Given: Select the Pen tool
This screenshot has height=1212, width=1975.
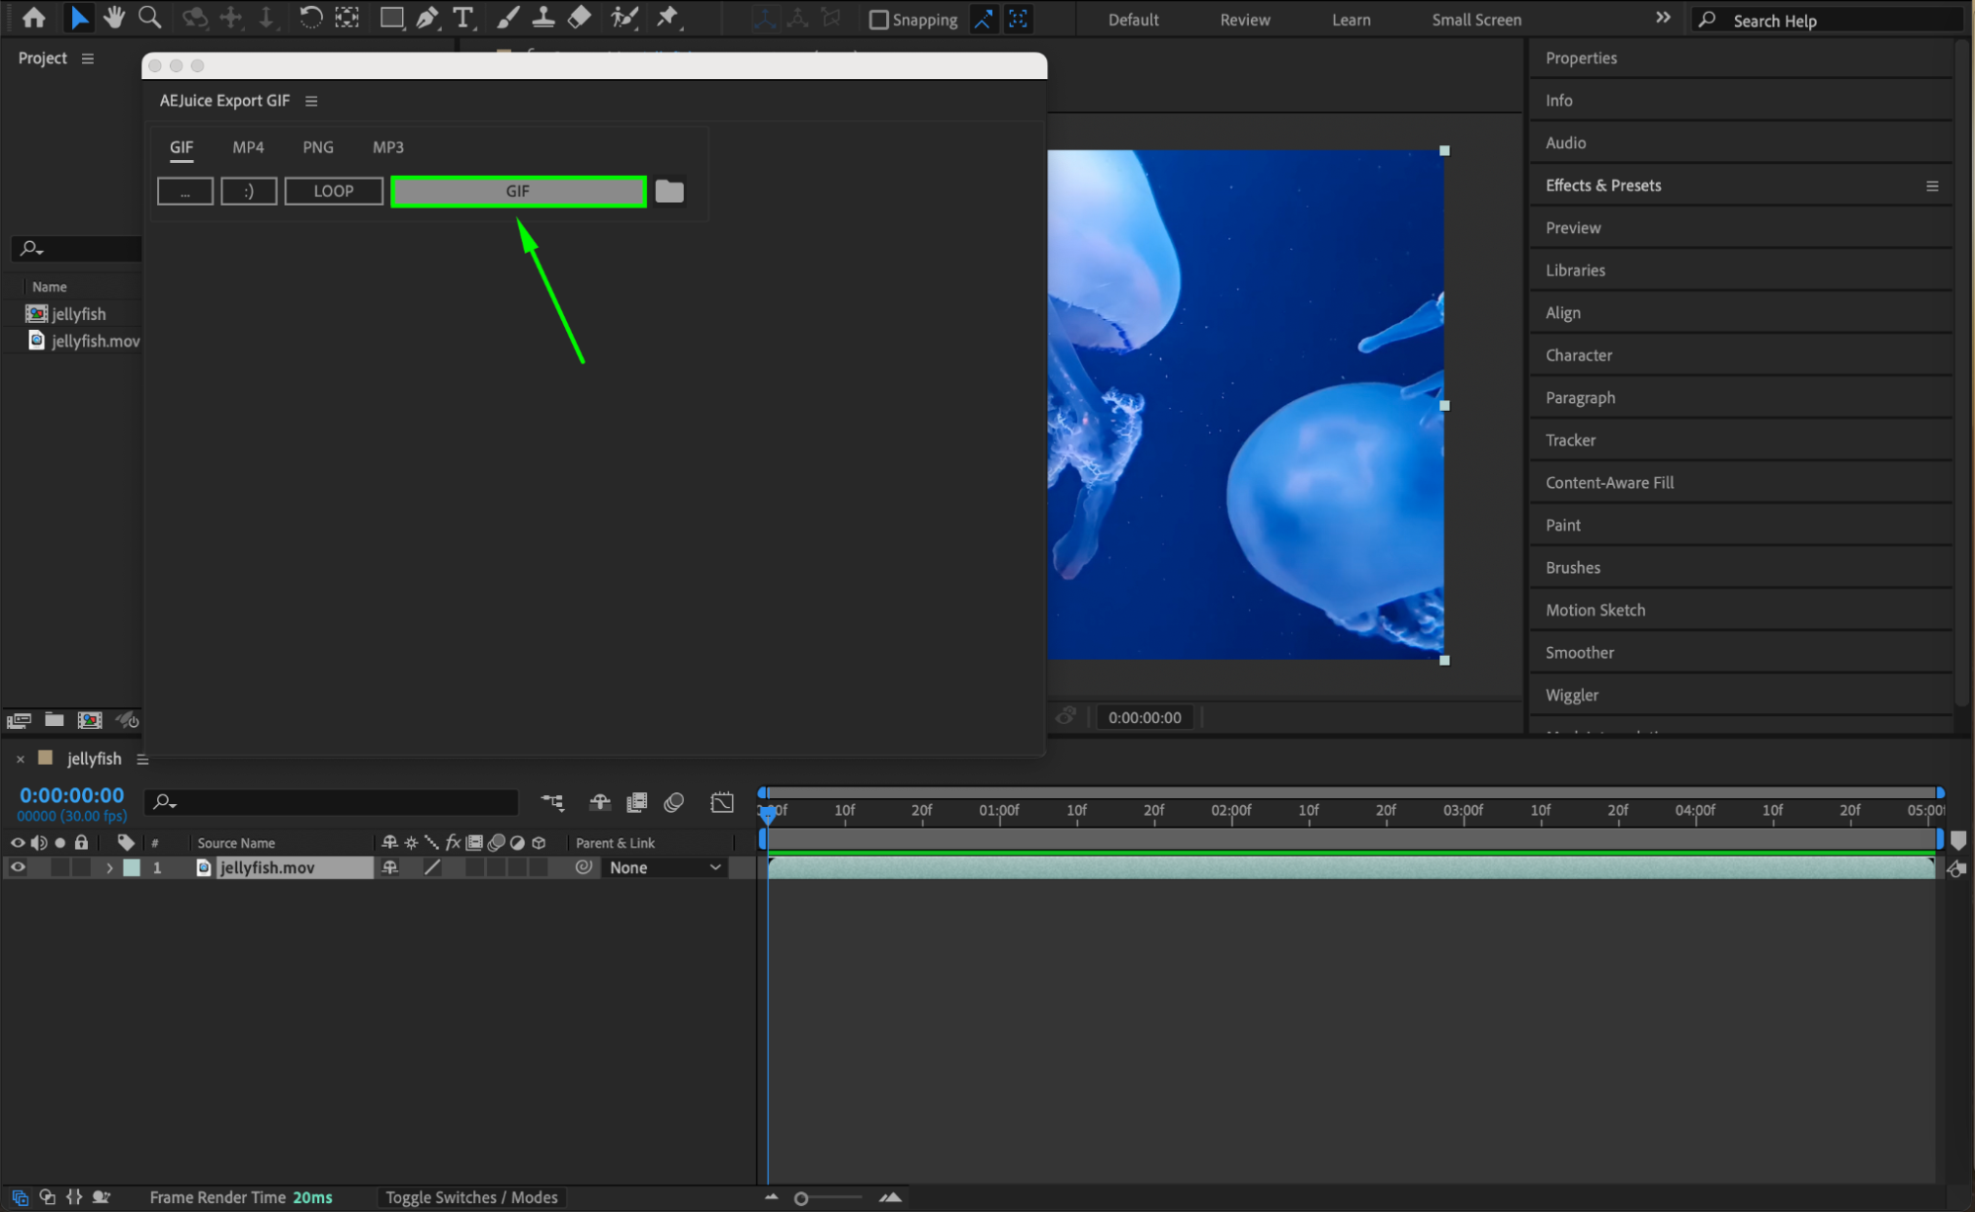Looking at the screenshot, I should [427, 17].
